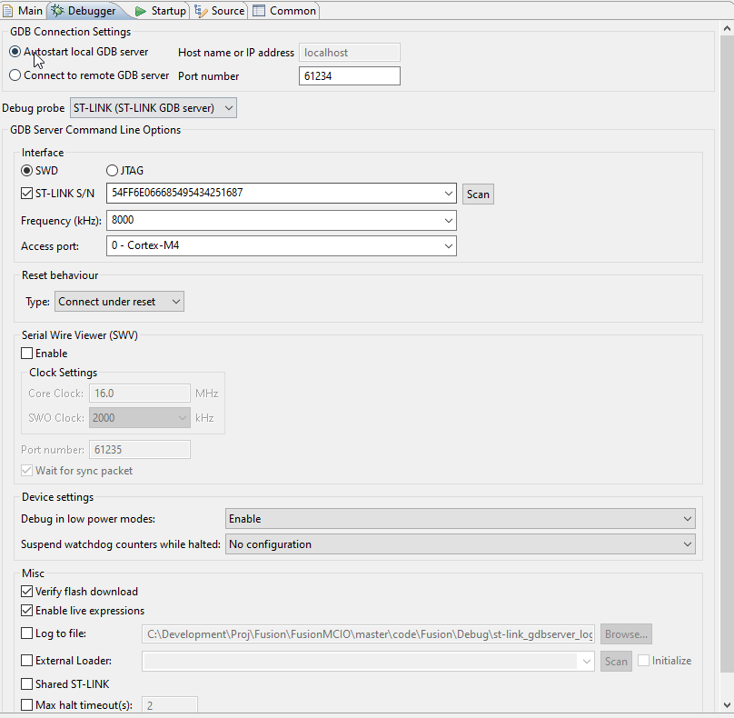Select the JTAG interface option
The width and height of the screenshot is (734, 718).
pos(113,170)
